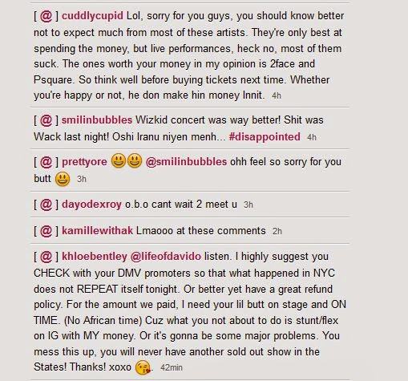This screenshot has width=408, height=381.
Task: Open dayodexroy's profile
Action: [91, 205]
